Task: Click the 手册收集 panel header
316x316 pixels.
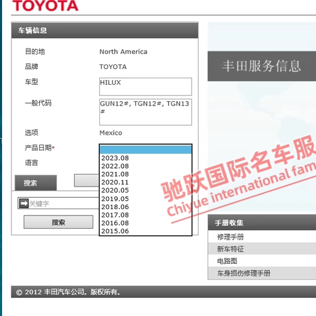Action: pos(262,222)
